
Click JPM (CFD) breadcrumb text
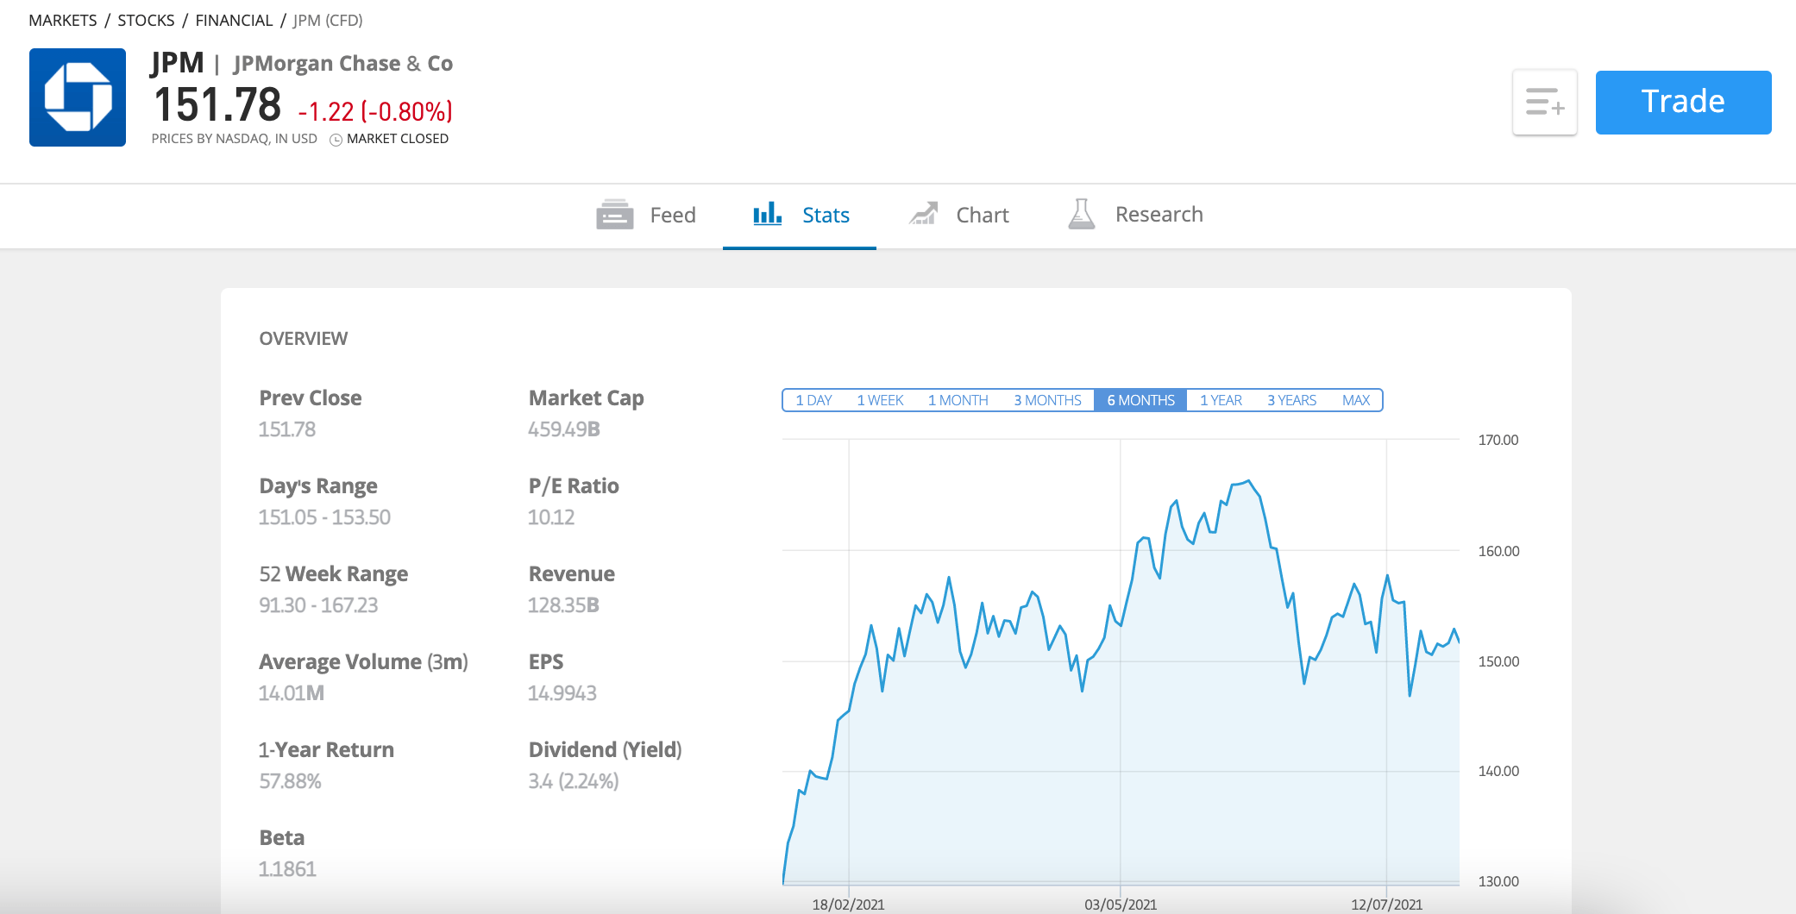point(328,20)
